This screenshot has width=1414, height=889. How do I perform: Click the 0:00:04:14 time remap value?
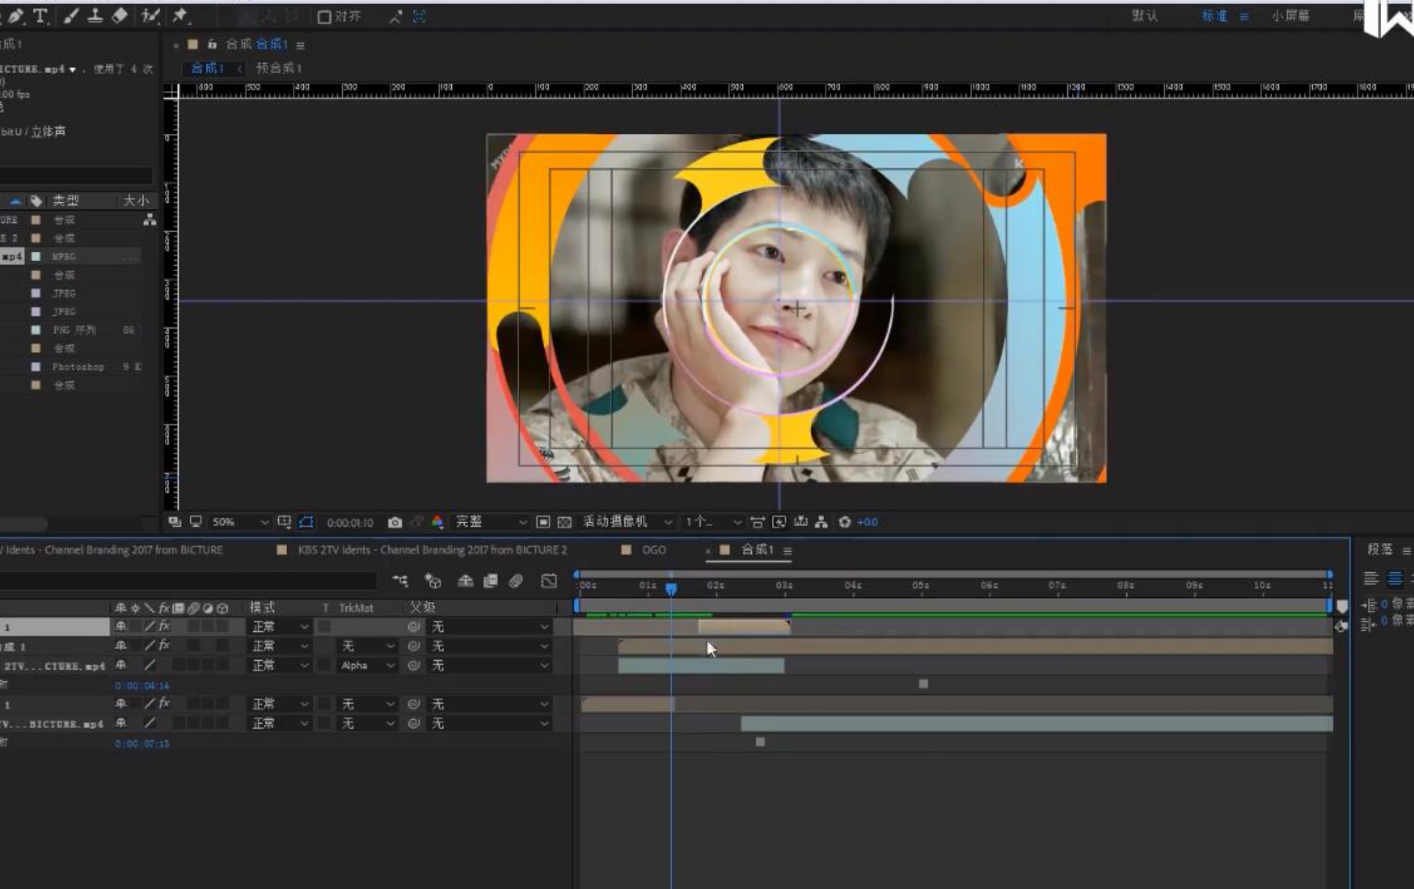(142, 685)
